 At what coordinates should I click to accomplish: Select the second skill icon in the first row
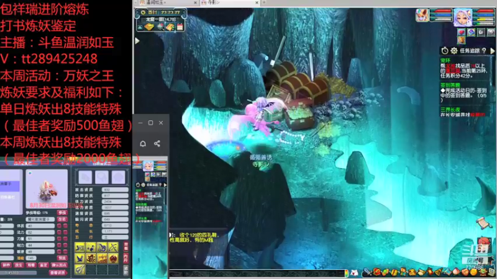(x=91, y=247)
